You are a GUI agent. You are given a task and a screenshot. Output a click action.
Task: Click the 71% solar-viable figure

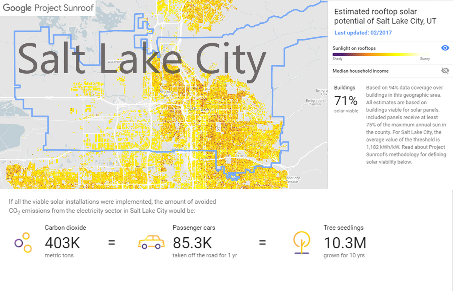click(346, 101)
